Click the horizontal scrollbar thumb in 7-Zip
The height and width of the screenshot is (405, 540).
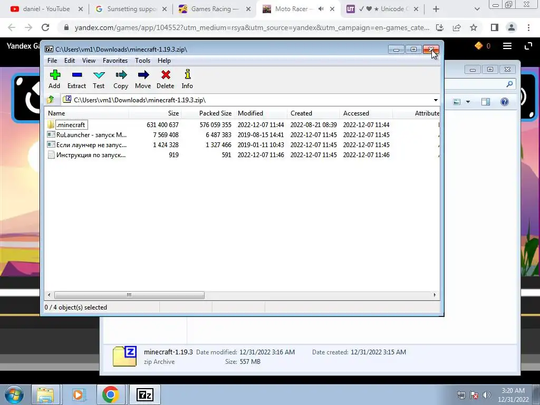click(129, 295)
